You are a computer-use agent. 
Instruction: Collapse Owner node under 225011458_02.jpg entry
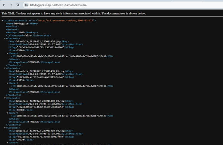point(7,113)
